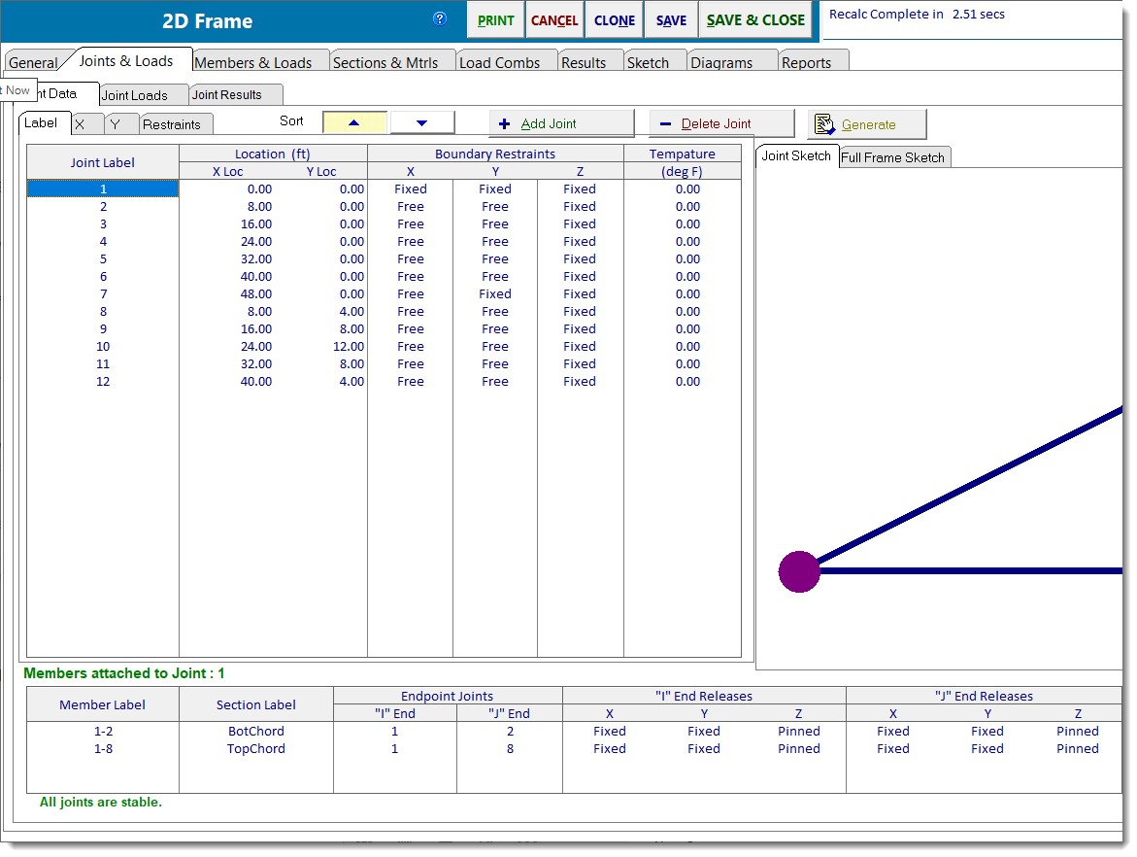The image size is (1137, 857).
Task: Click joint 1 X restraint Fixed cell
Action: 411,189
